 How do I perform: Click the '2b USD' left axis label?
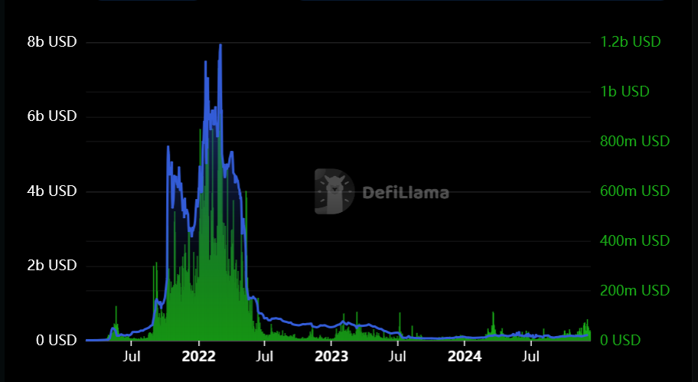(52, 266)
